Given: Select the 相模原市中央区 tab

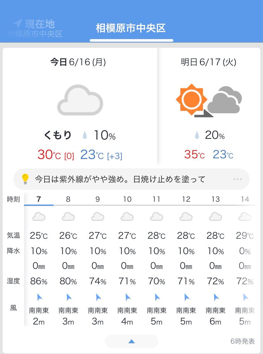Looking at the screenshot, I should coord(131,28).
